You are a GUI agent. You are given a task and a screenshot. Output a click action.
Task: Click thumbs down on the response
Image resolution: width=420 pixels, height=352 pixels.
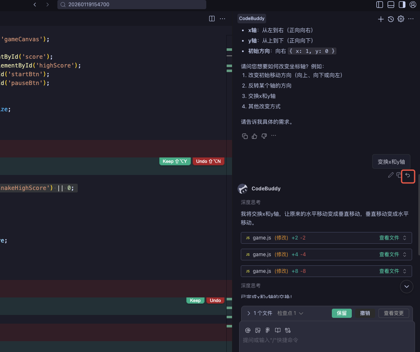pyautogui.click(x=264, y=136)
